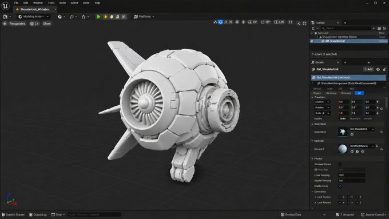
Task: Click the stop simulation icon
Action: point(112,17)
